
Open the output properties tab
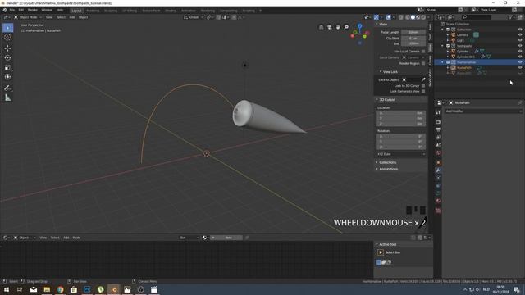pyautogui.click(x=438, y=129)
